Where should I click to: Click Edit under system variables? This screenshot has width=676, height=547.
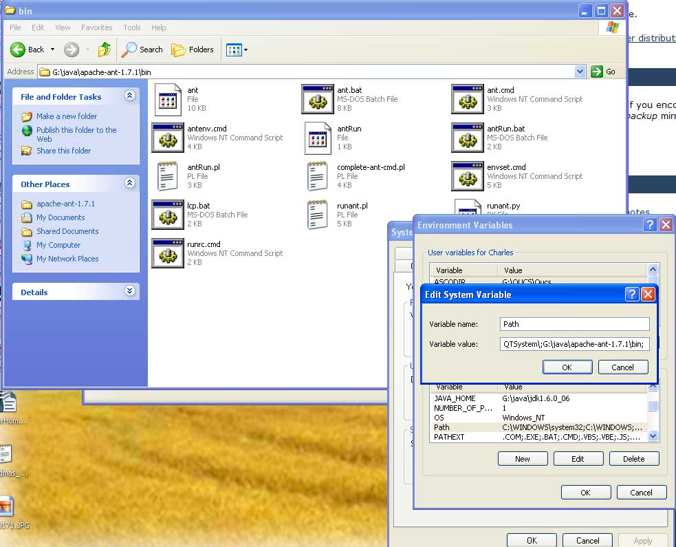pos(578,458)
